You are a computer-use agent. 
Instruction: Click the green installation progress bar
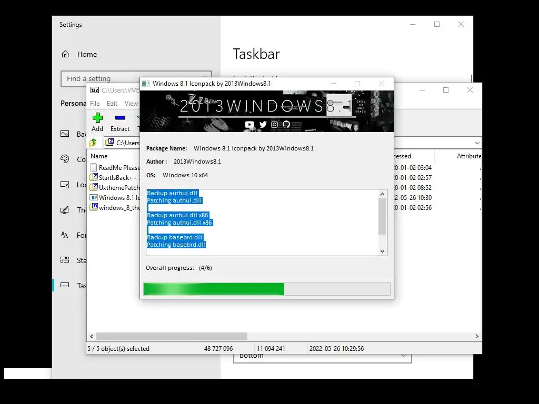pyautogui.click(x=267, y=289)
